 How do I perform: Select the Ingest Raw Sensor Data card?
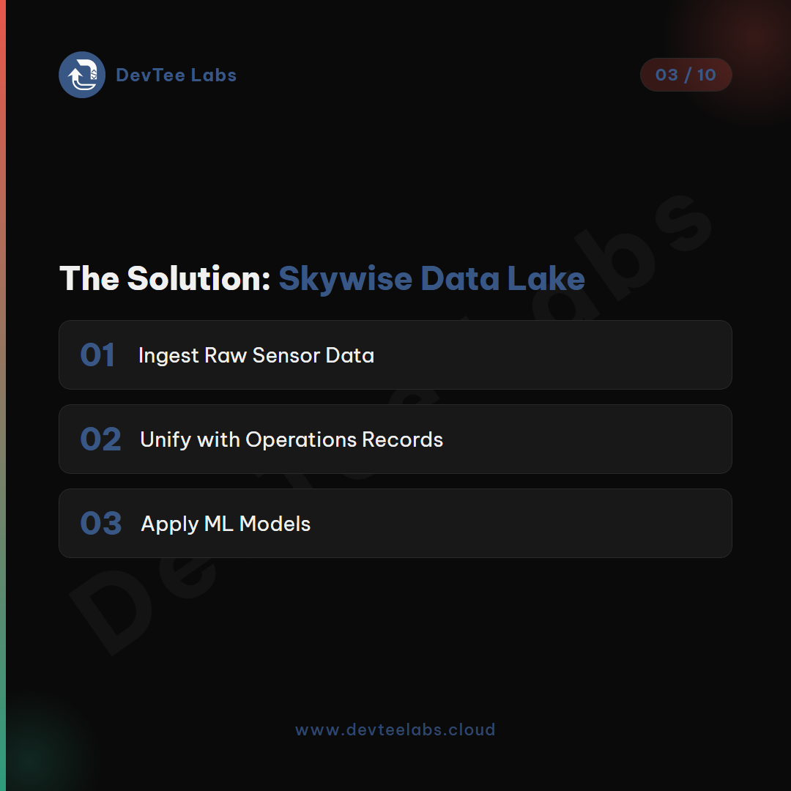click(395, 354)
